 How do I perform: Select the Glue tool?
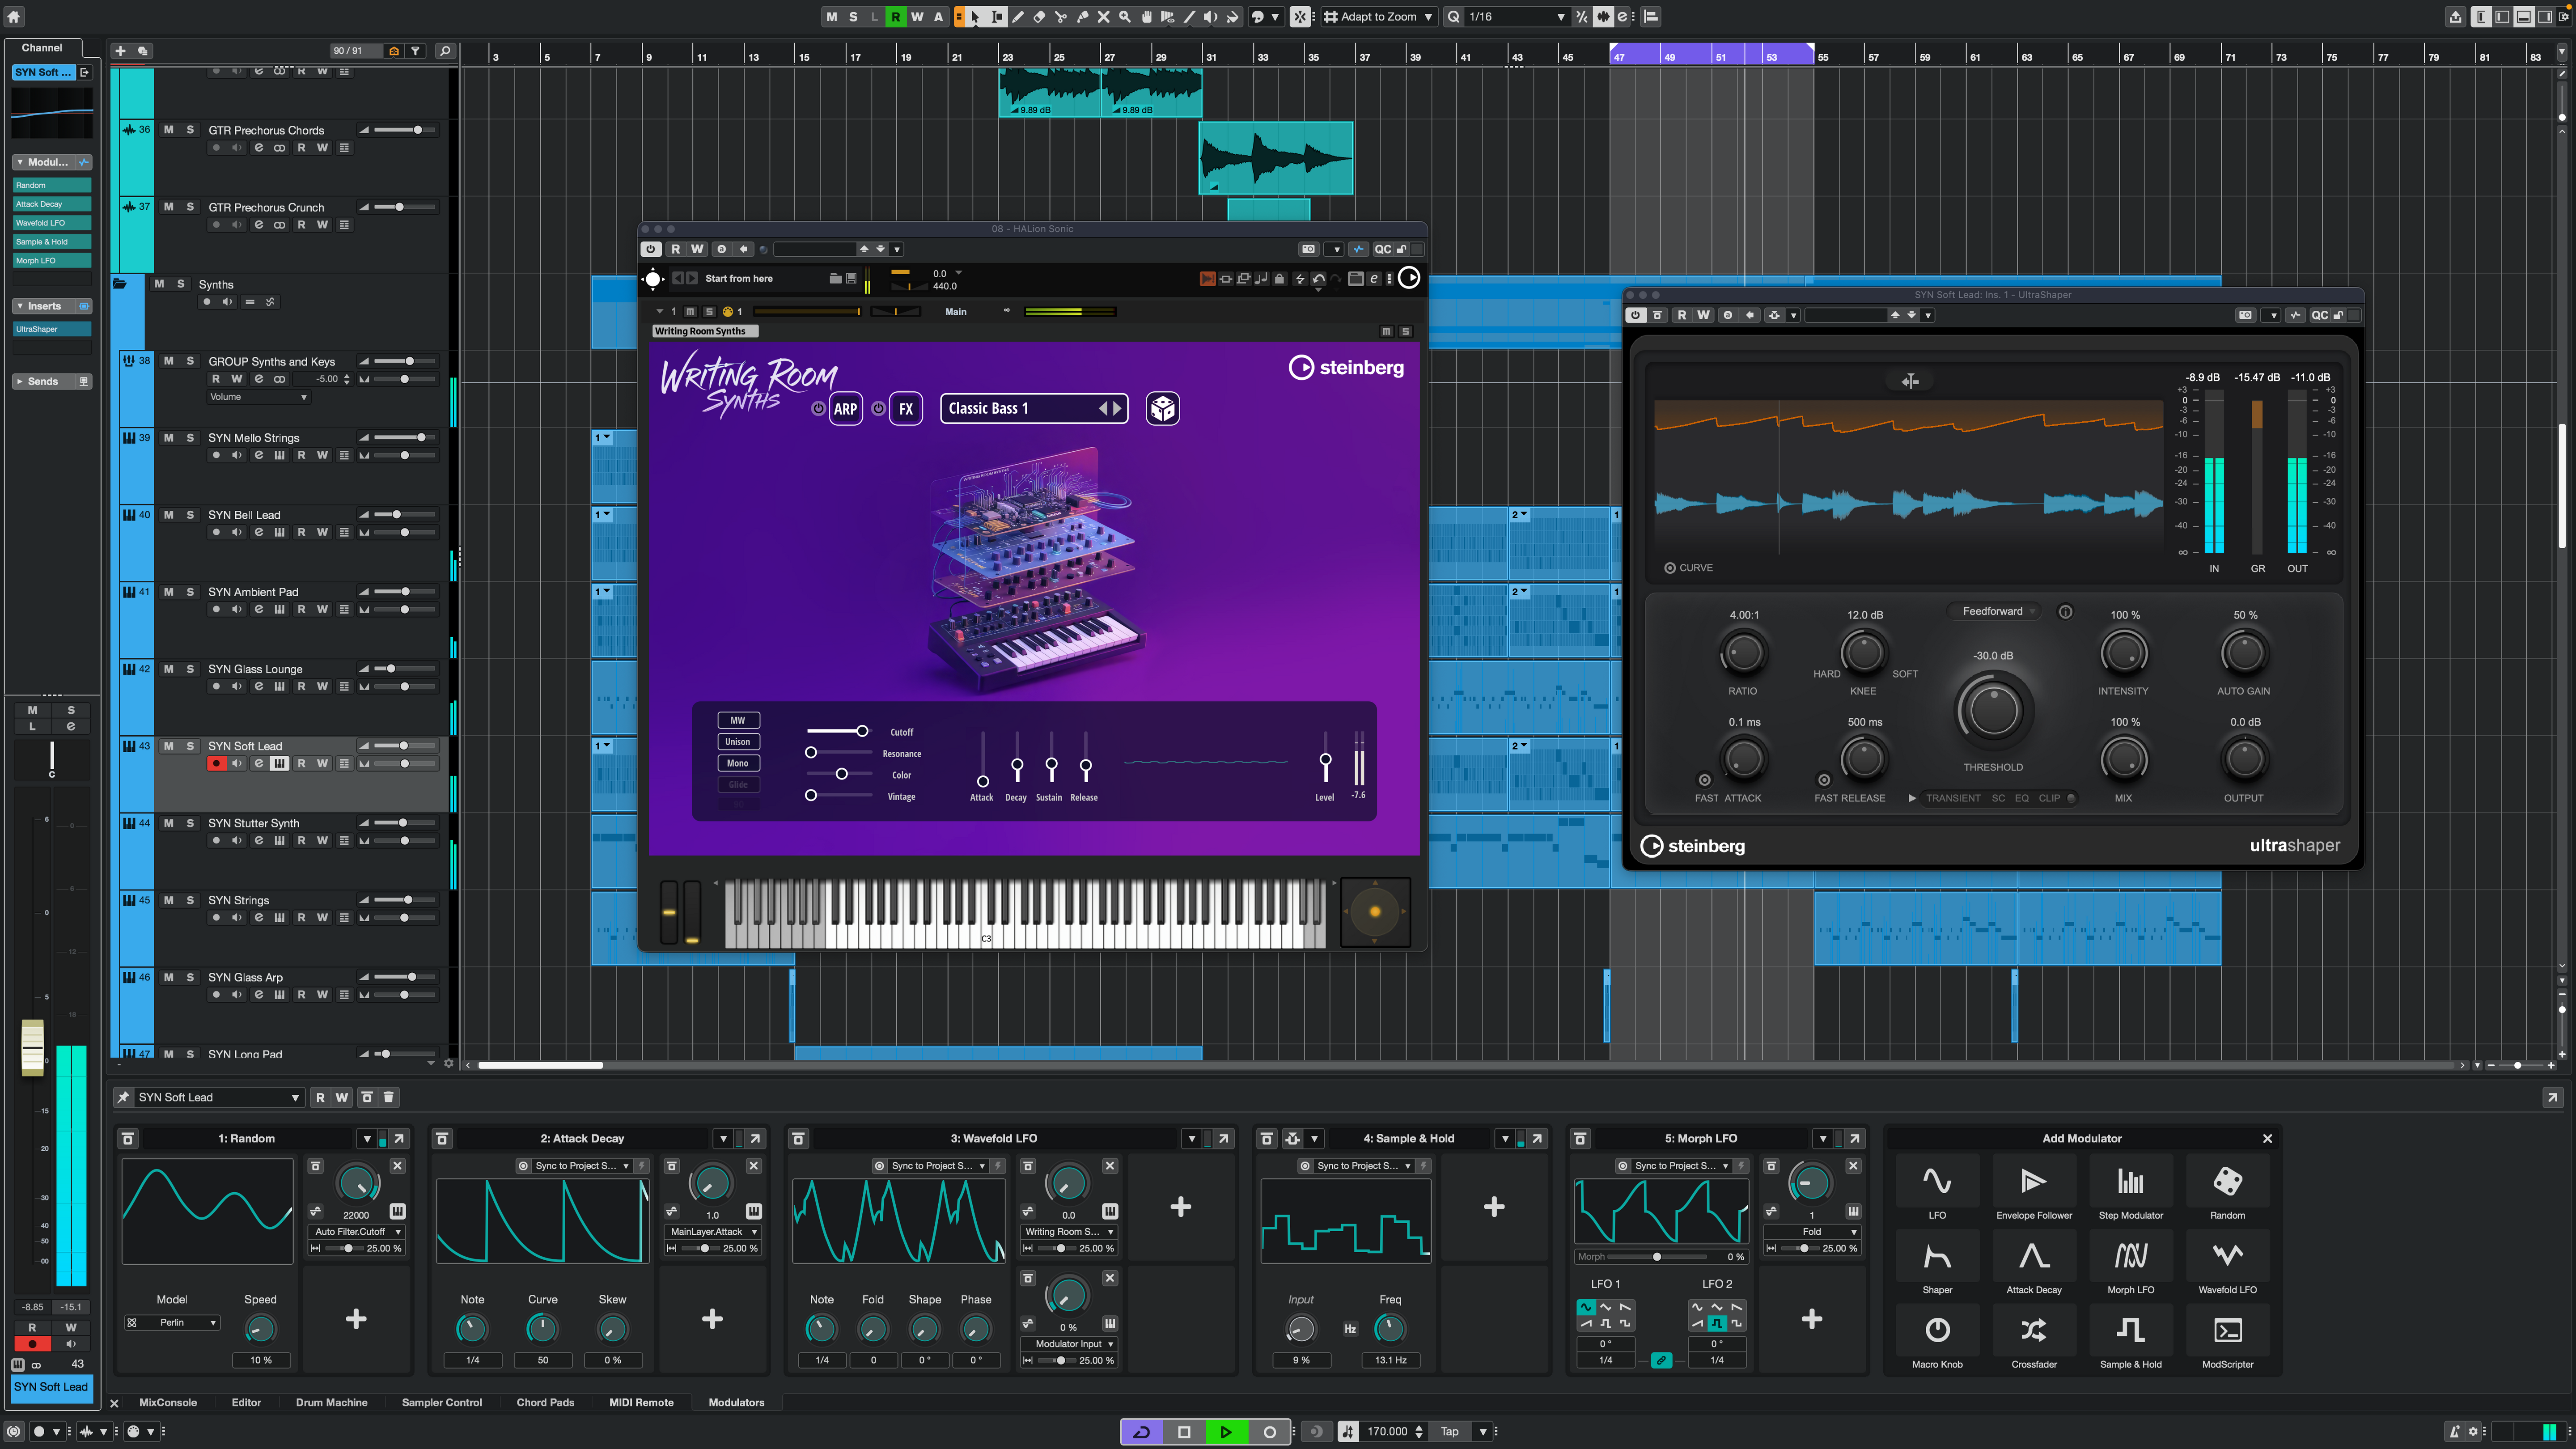[x=1083, y=16]
